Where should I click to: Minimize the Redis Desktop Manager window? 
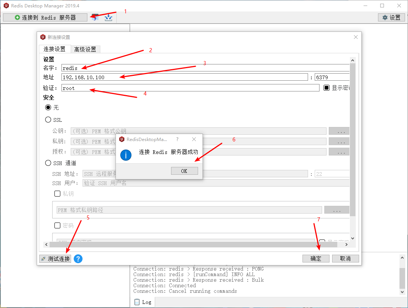[x=365, y=6]
